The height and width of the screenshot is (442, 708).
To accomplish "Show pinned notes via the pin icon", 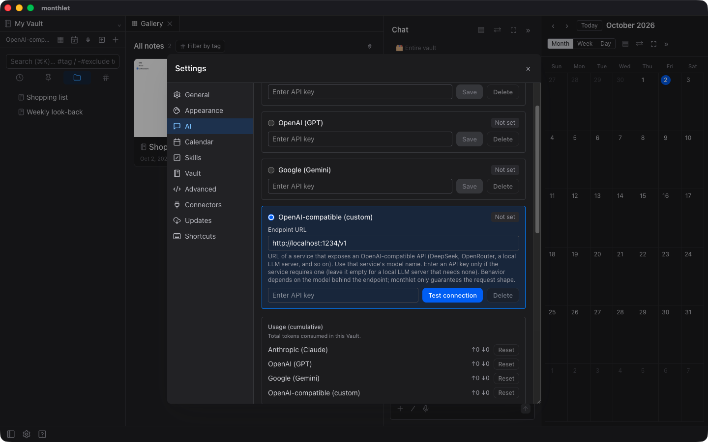I will [x=48, y=78].
